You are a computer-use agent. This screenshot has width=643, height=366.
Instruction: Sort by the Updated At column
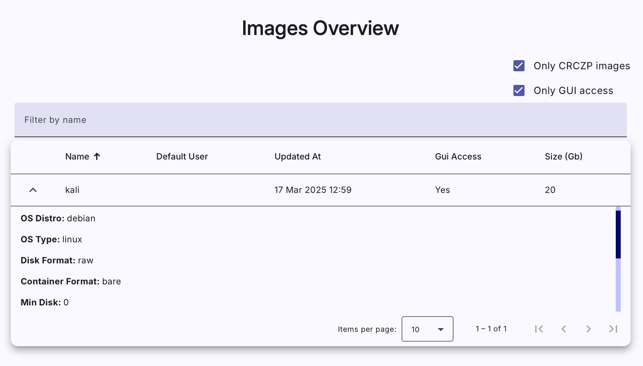pyautogui.click(x=298, y=157)
